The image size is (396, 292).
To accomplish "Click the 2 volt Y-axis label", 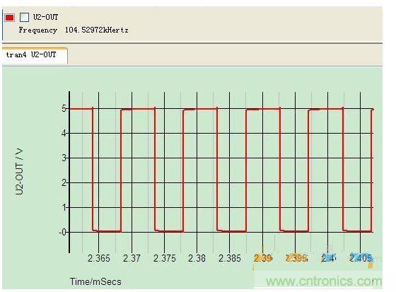I will [64, 183].
